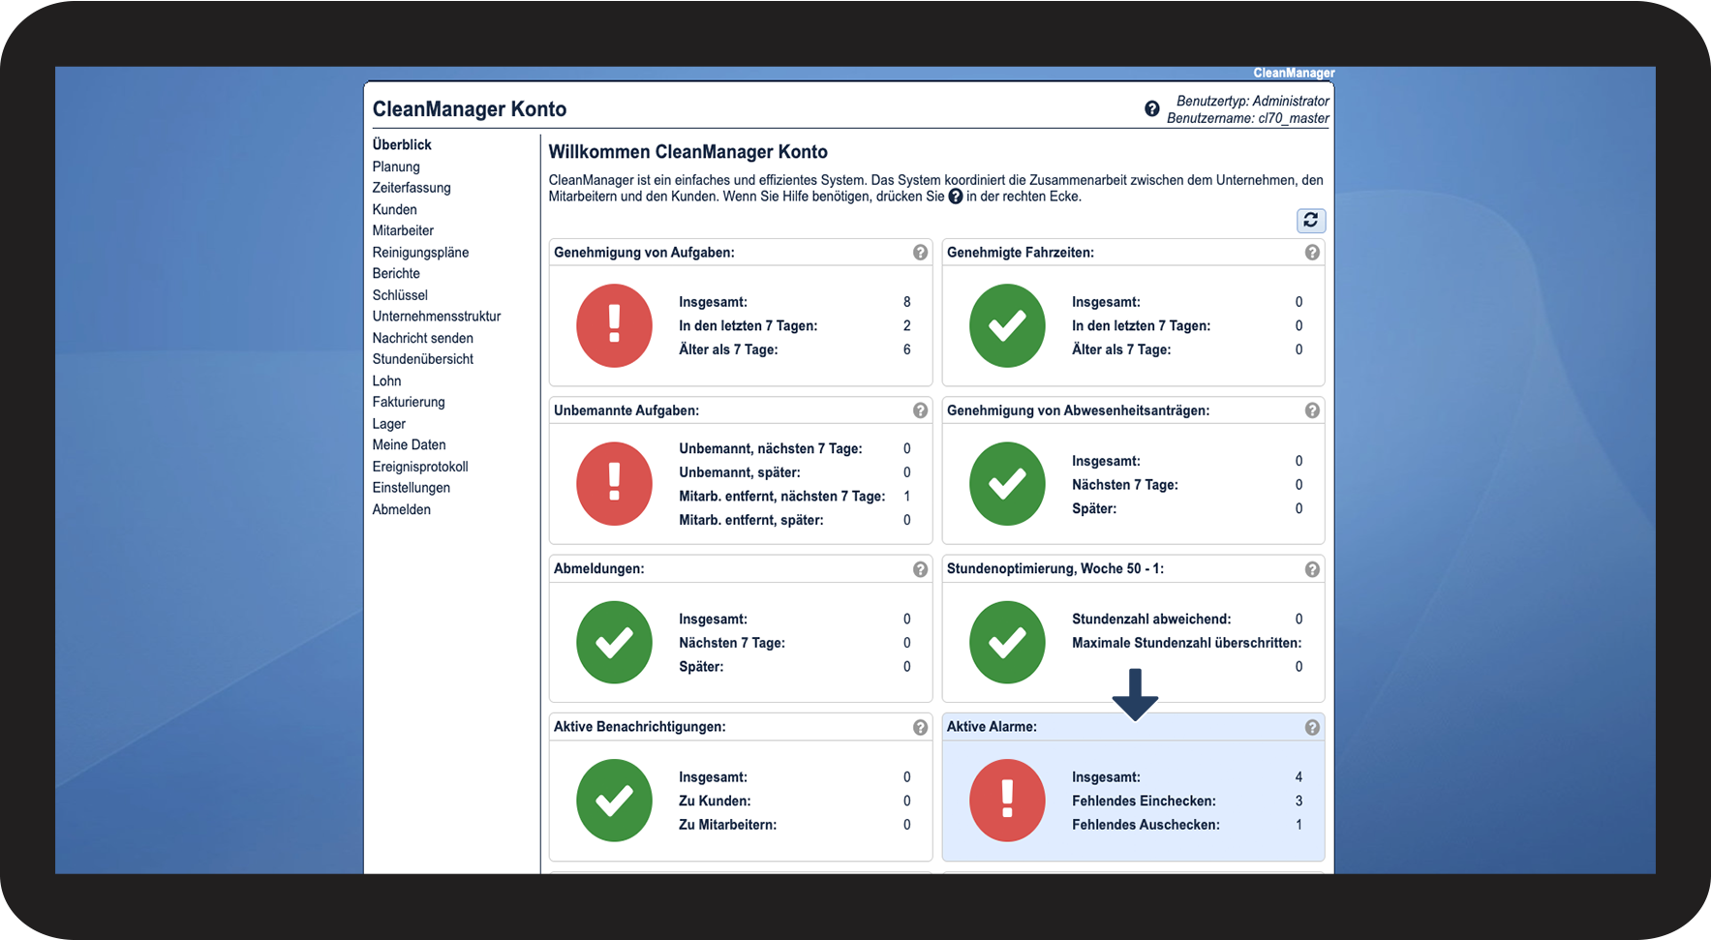Open Einstellungen from the sidebar
The image size is (1711, 940).
(x=411, y=488)
